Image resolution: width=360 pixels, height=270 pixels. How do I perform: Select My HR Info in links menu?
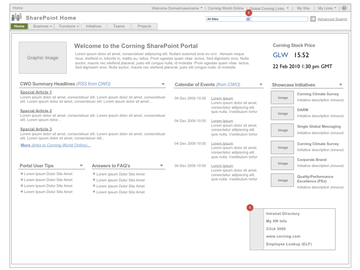coord(276,221)
